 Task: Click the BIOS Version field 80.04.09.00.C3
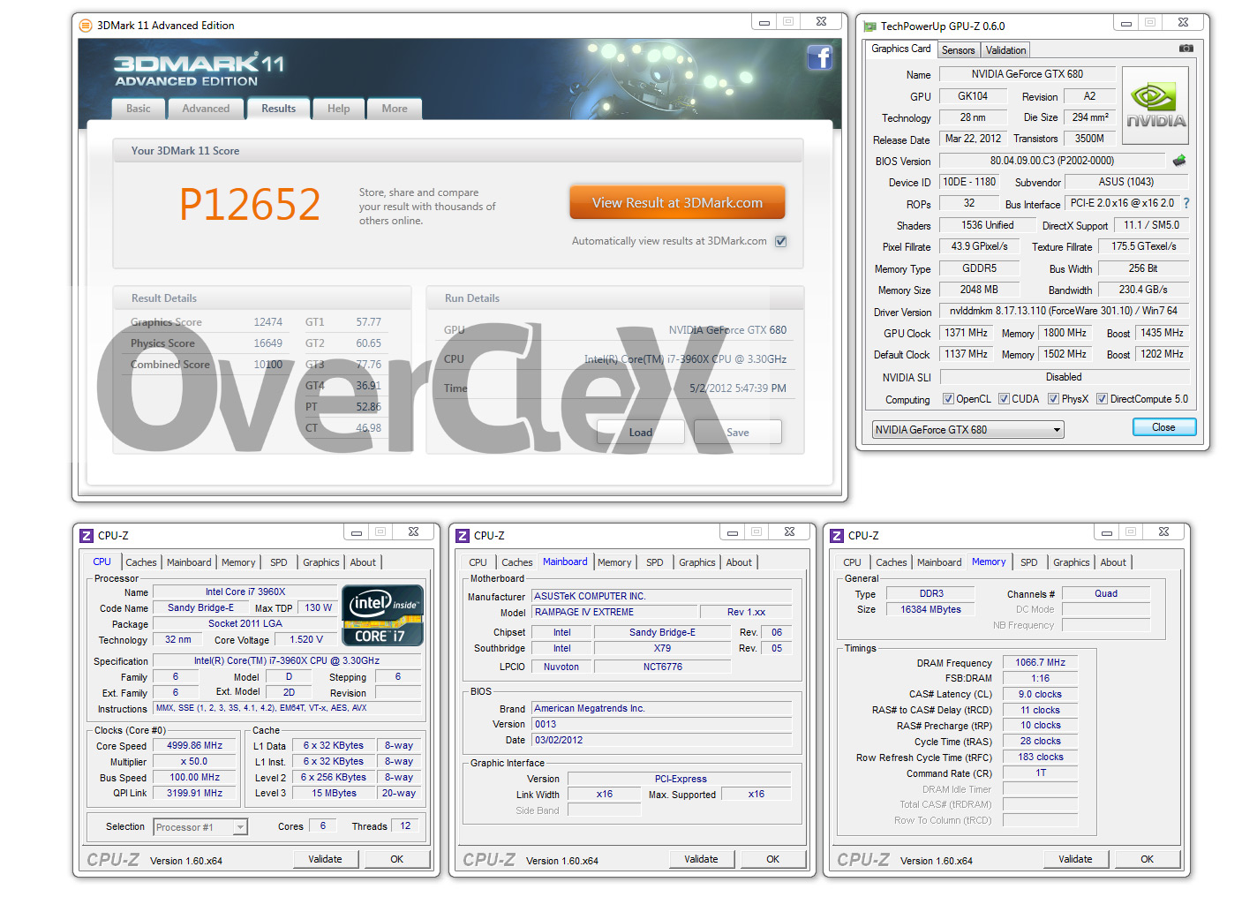(1052, 161)
